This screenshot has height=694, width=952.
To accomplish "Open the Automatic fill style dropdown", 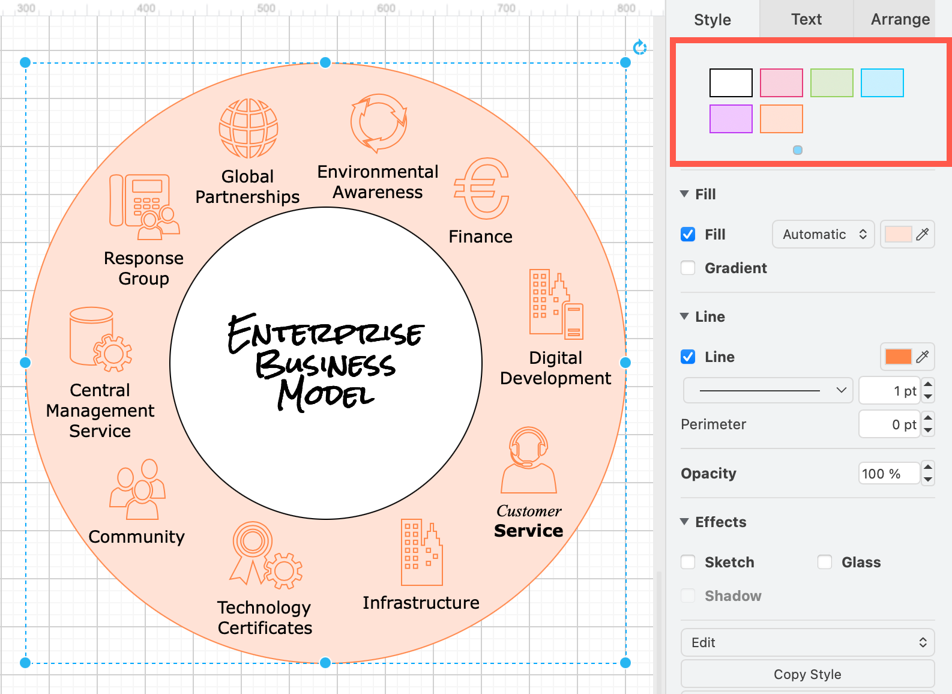I will (x=823, y=234).
